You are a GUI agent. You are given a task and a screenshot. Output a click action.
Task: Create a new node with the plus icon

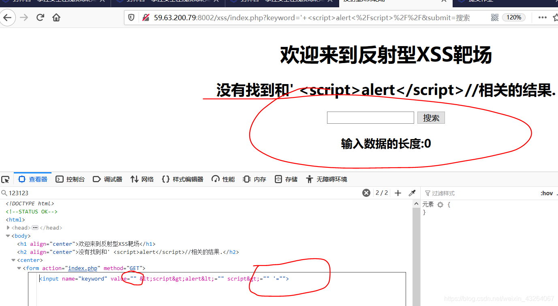(x=398, y=193)
